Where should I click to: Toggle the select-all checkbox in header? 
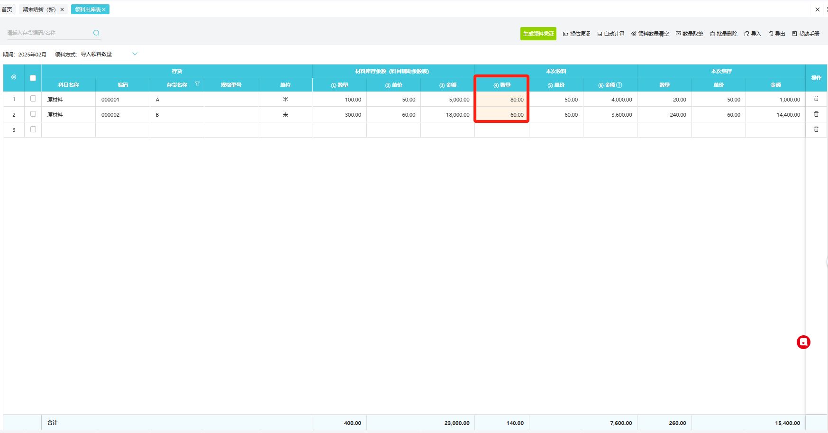[x=33, y=78]
